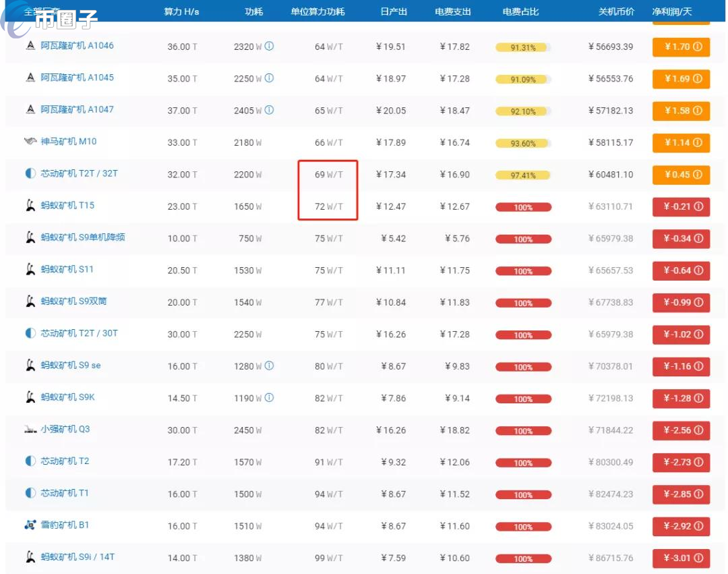Click Innosilicon logo of T2T / 30T row
Image resolution: width=728 pixels, height=574 pixels.
click(30, 333)
